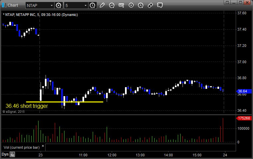Open the window options dropdown button
Viewport: 253px width, 159px height.
(x=227, y=2)
